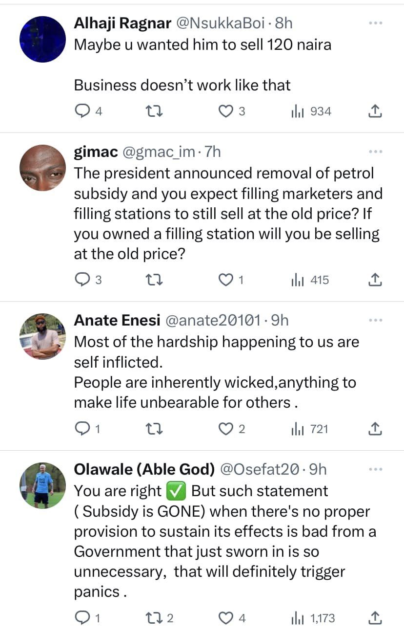
Task: Open Alhaji Ragnar's profile avatar
Action: [42, 39]
